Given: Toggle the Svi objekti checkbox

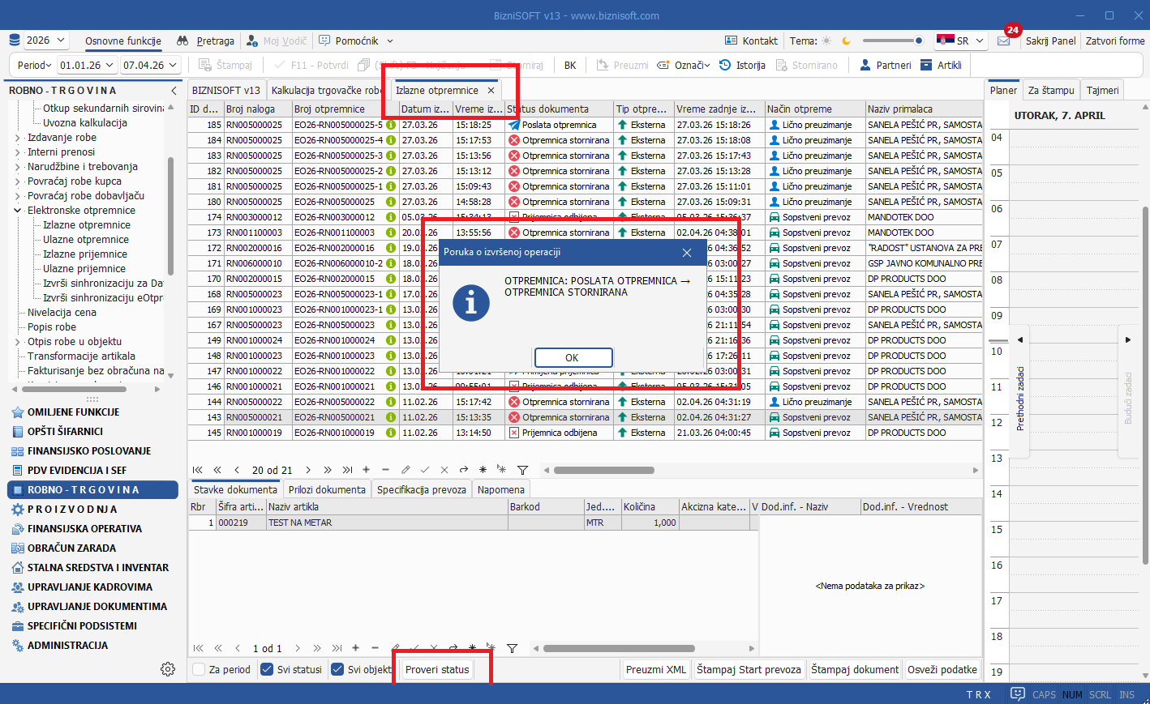Looking at the screenshot, I should pyautogui.click(x=338, y=670).
